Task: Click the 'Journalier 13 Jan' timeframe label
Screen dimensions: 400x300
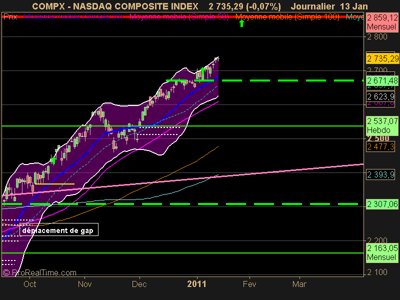Action: click(329, 6)
